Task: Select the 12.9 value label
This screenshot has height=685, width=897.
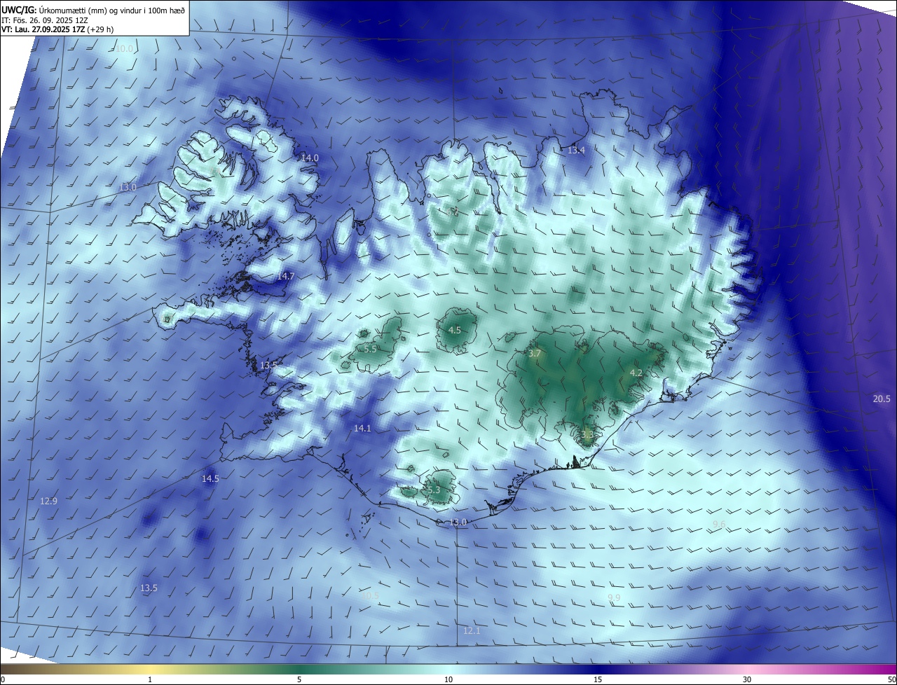Action: click(x=48, y=501)
